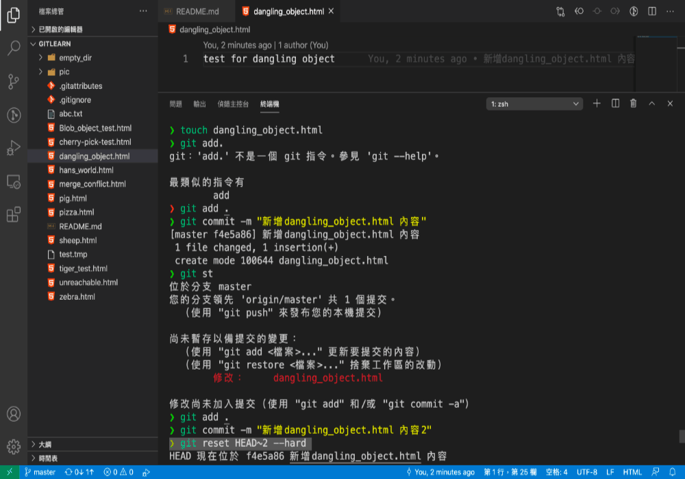Click the cursor position 第 1 行 status item
This screenshot has width=685, height=479.
[510, 472]
